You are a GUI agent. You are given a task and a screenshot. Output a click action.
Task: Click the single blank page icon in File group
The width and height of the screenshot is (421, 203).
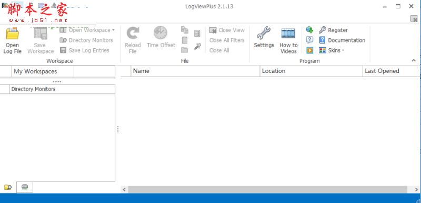185,40
